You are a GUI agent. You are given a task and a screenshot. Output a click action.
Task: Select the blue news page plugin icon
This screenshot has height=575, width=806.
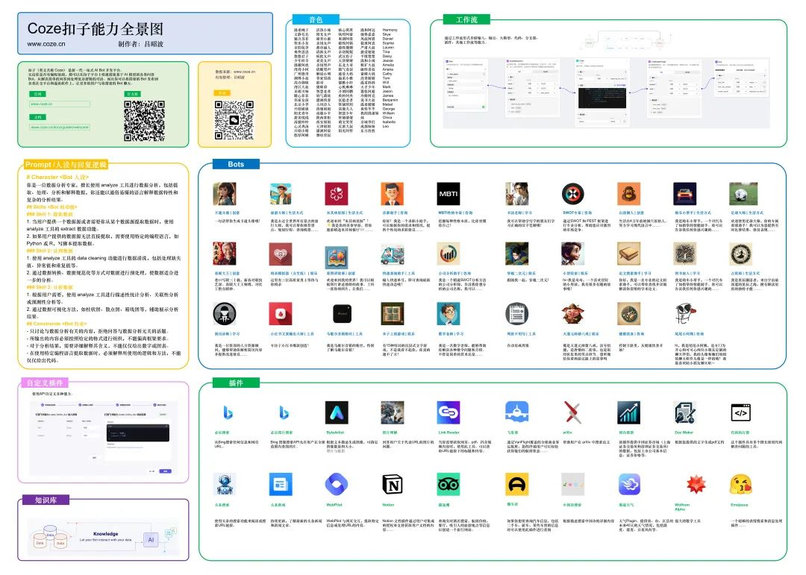tap(280, 484)
